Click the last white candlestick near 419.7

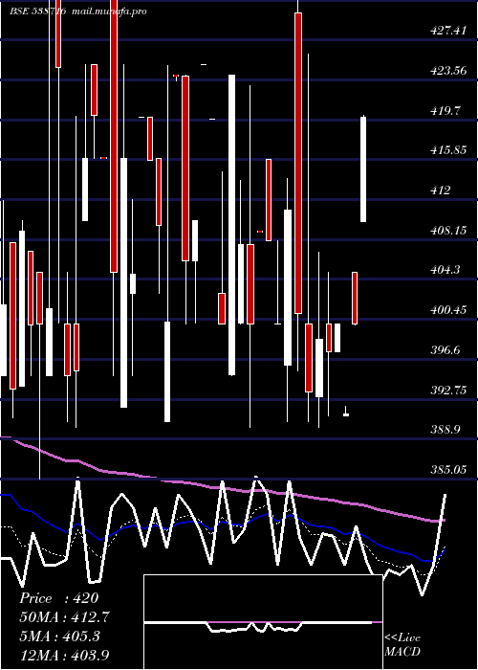tap(363, 168)
